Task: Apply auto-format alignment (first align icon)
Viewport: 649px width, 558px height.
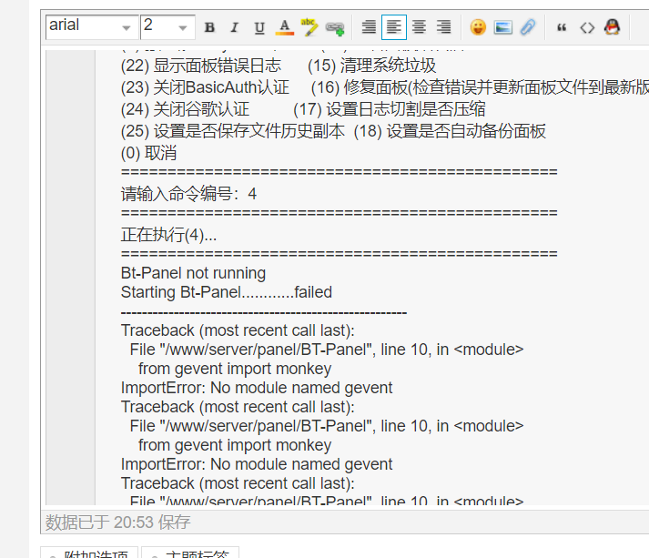Action: 369,27
